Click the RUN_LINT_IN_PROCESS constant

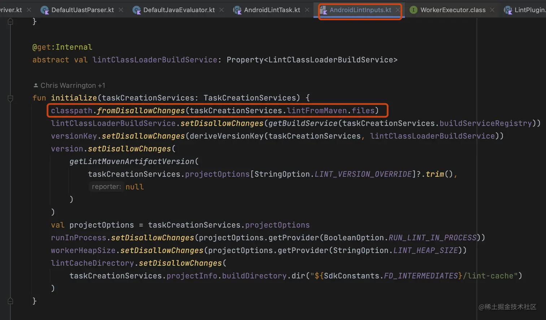coord(433,238)
